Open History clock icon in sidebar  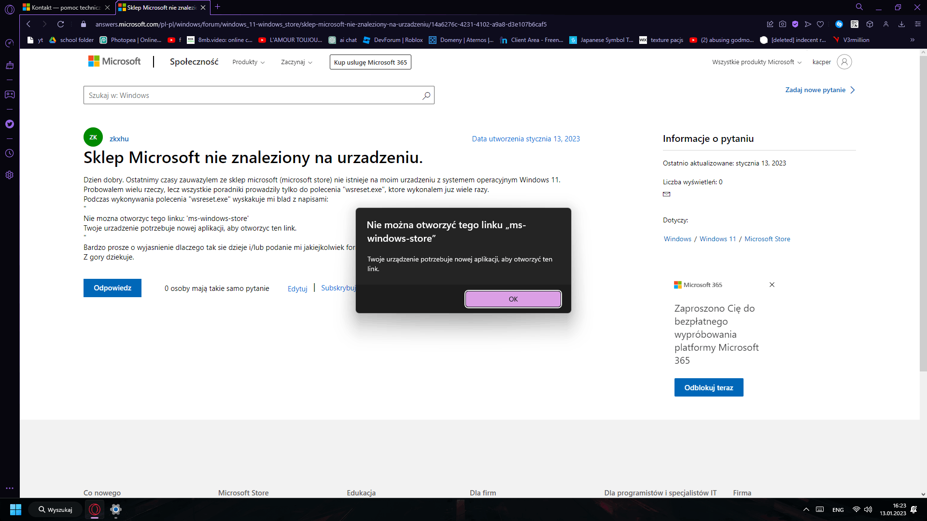pyautogui.click(x=9, y=153)
